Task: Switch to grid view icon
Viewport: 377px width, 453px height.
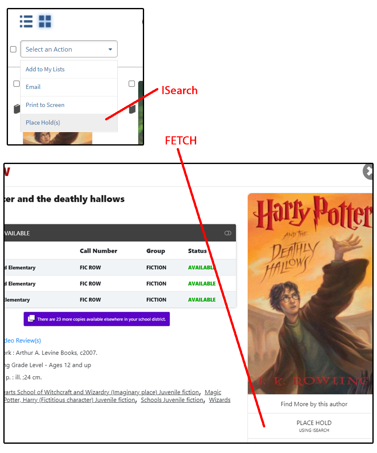Action: point(45,21)
